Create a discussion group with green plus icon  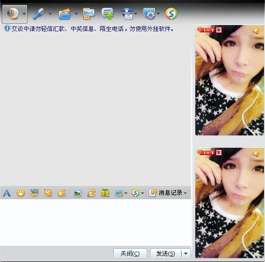pos(107,14)
